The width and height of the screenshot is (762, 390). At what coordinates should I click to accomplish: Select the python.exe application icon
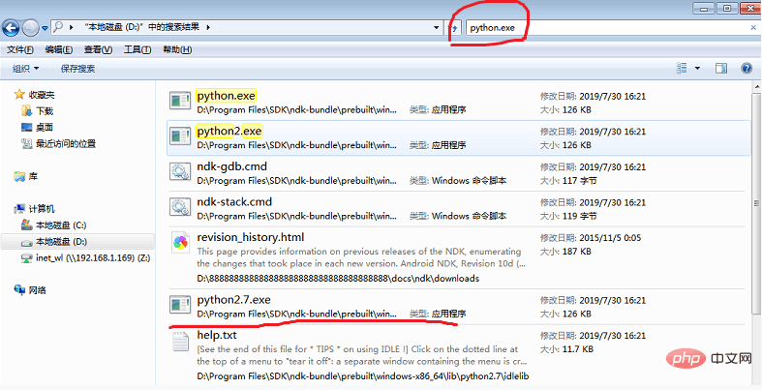pos(180,100)
